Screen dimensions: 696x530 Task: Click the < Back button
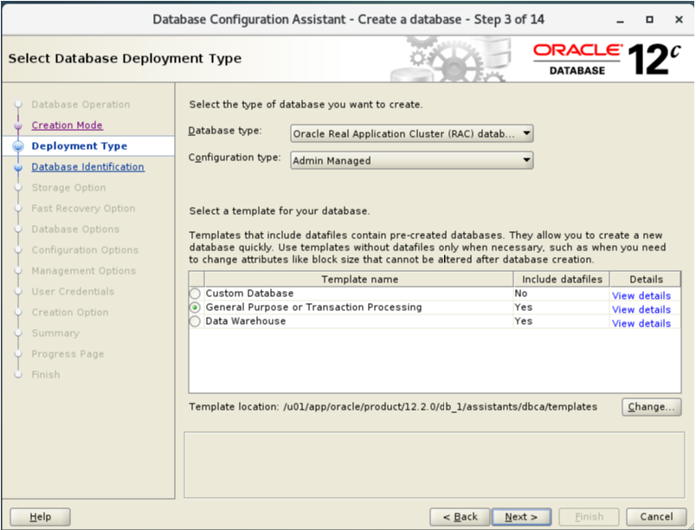460,517
